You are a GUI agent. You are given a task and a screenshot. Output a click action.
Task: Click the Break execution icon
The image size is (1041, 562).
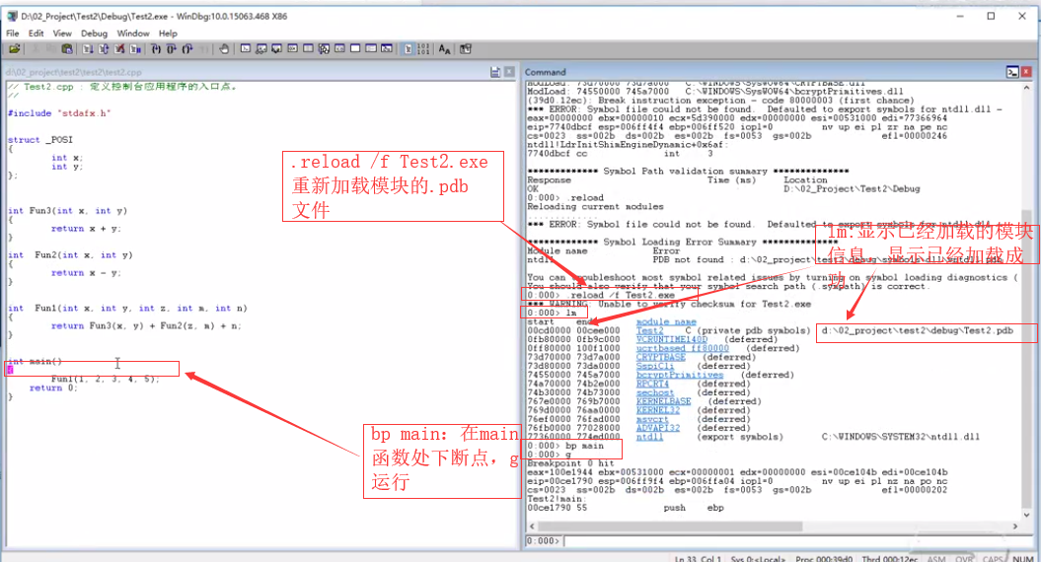pyautogui.click(x=135, y=49)
